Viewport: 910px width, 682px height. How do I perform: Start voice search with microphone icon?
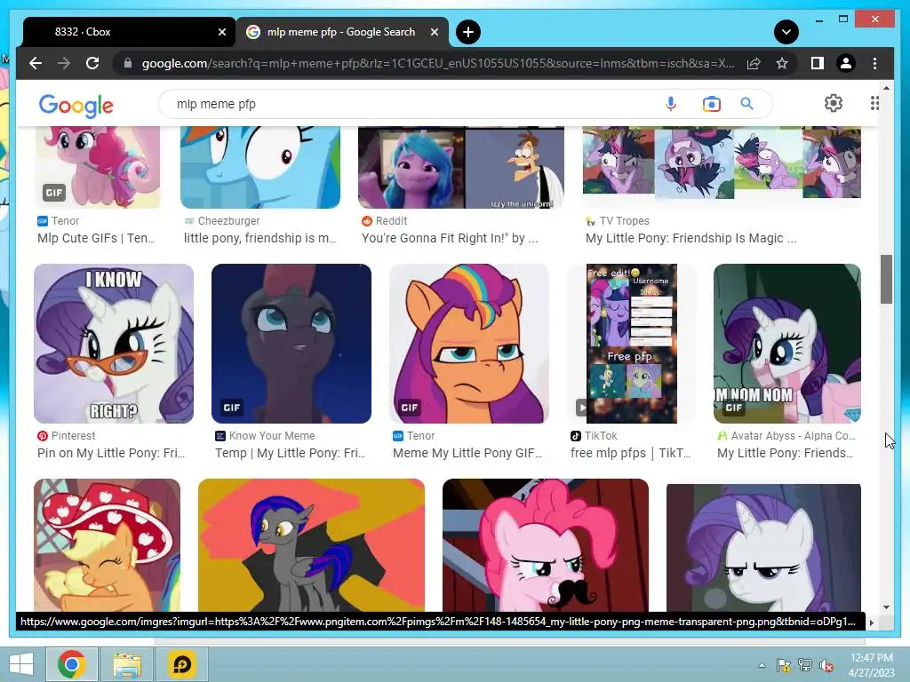pyautogui.click(x=671, y=104)
